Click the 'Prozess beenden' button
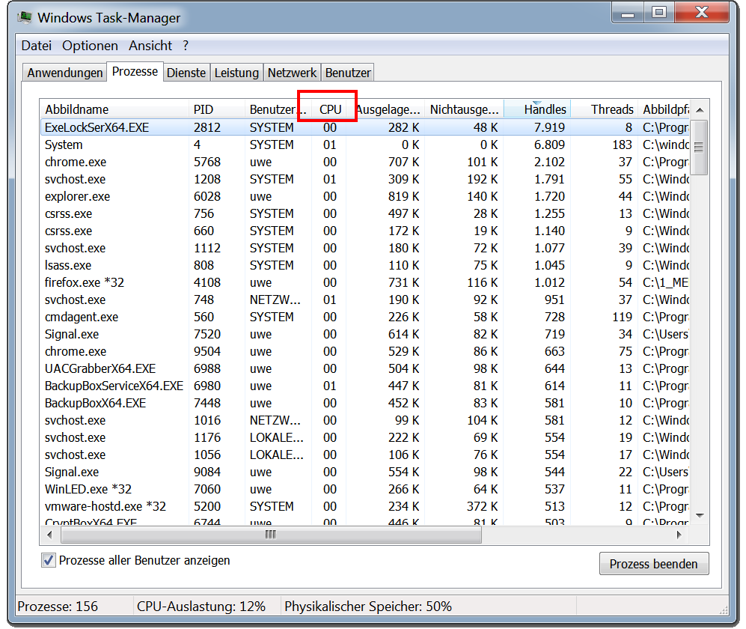Viewport: 746px width, 629px height. (654, 564)
